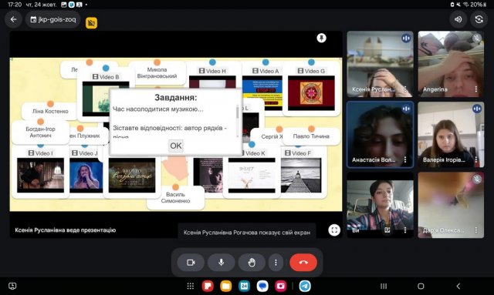Raise hand with the hand icon
Image resolution: width=494 pixels, height=295 pixels.
click(252, 263)
